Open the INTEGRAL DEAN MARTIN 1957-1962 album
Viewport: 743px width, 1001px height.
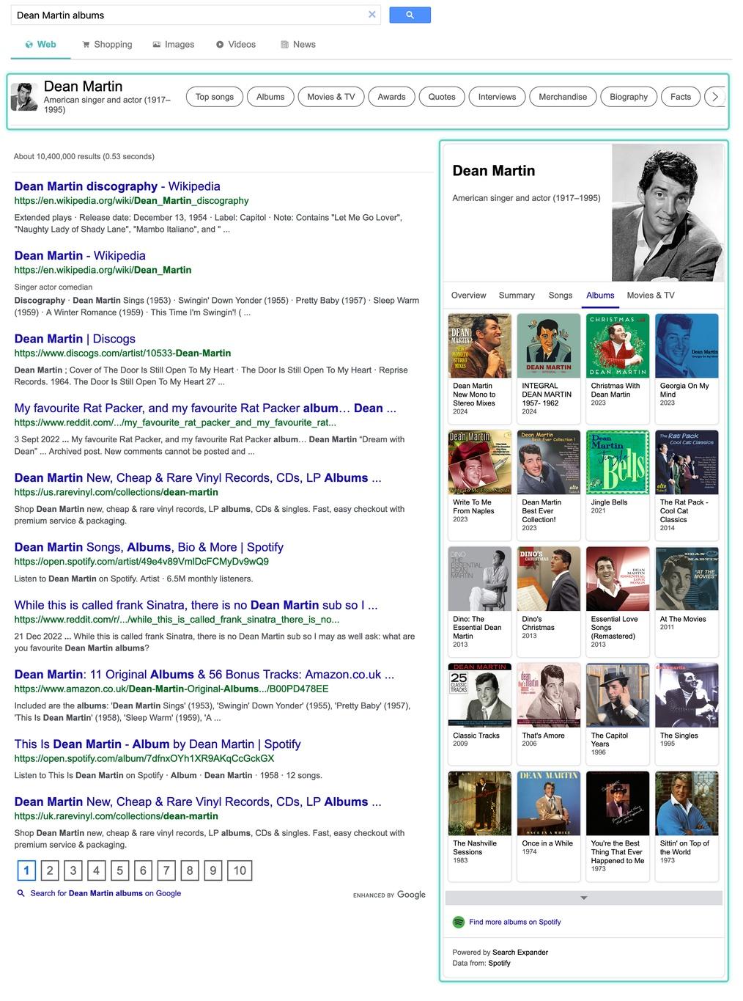coord(549,368)
